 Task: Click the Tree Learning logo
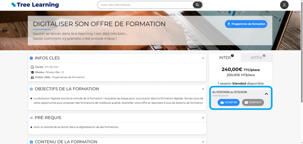tap(35, 5)
